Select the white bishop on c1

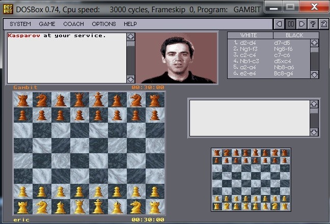point(61,207)
